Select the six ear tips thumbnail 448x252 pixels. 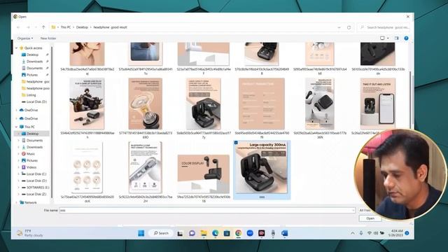[87, 168]
